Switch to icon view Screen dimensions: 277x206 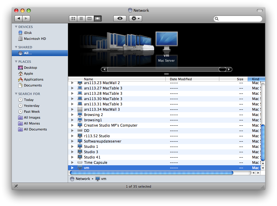pos(73,19)
